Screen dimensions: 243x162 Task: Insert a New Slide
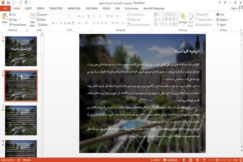[32, 20]
